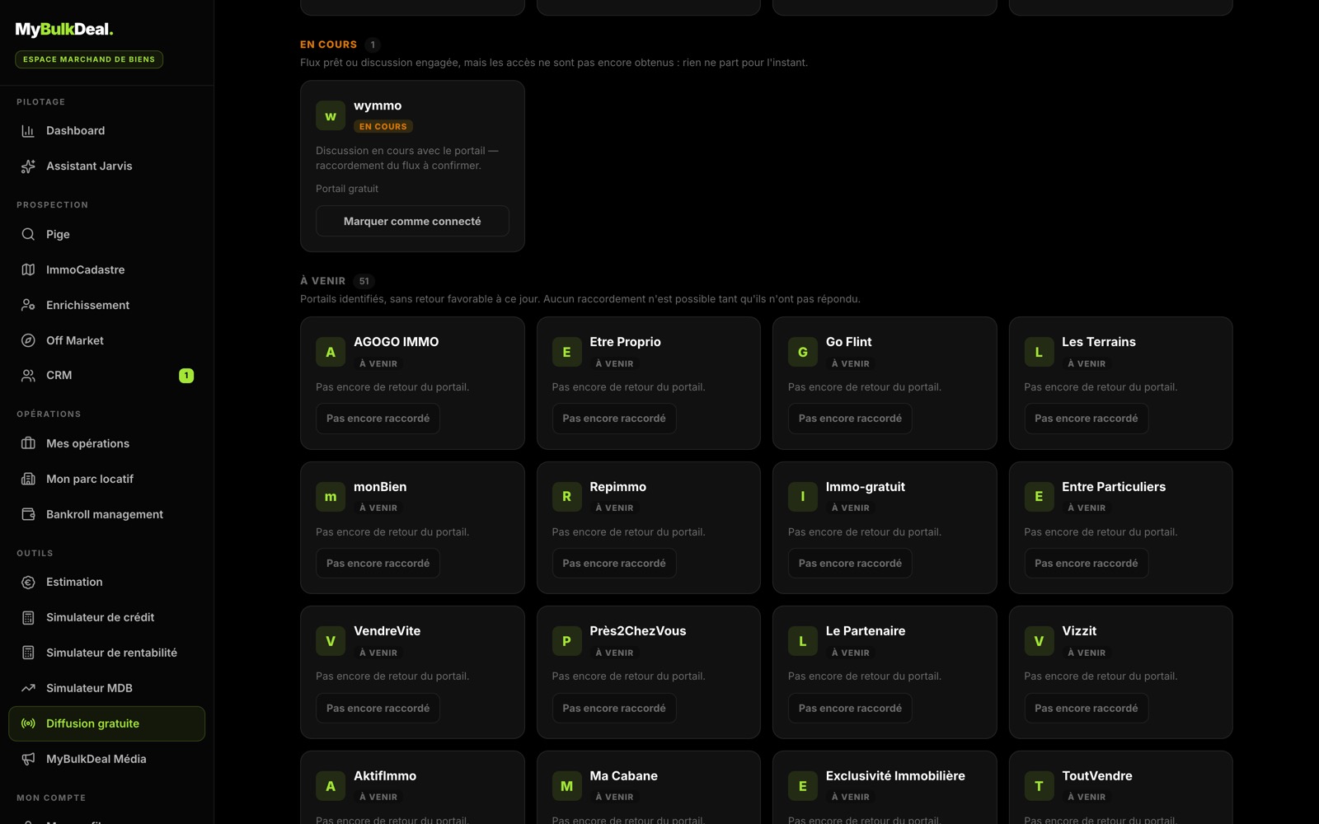Click the Bankroll management wallet icon
1319x824 pixels.
28,515
